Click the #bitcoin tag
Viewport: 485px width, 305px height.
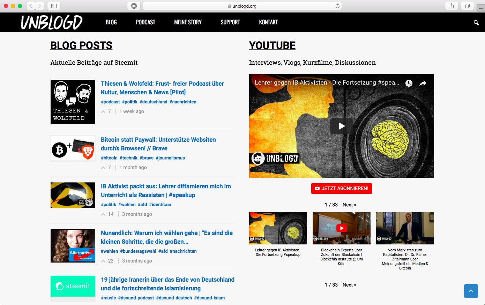109,158
